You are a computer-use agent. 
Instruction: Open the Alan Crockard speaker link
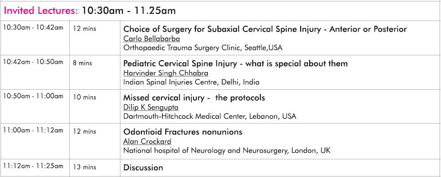[147, 141]
